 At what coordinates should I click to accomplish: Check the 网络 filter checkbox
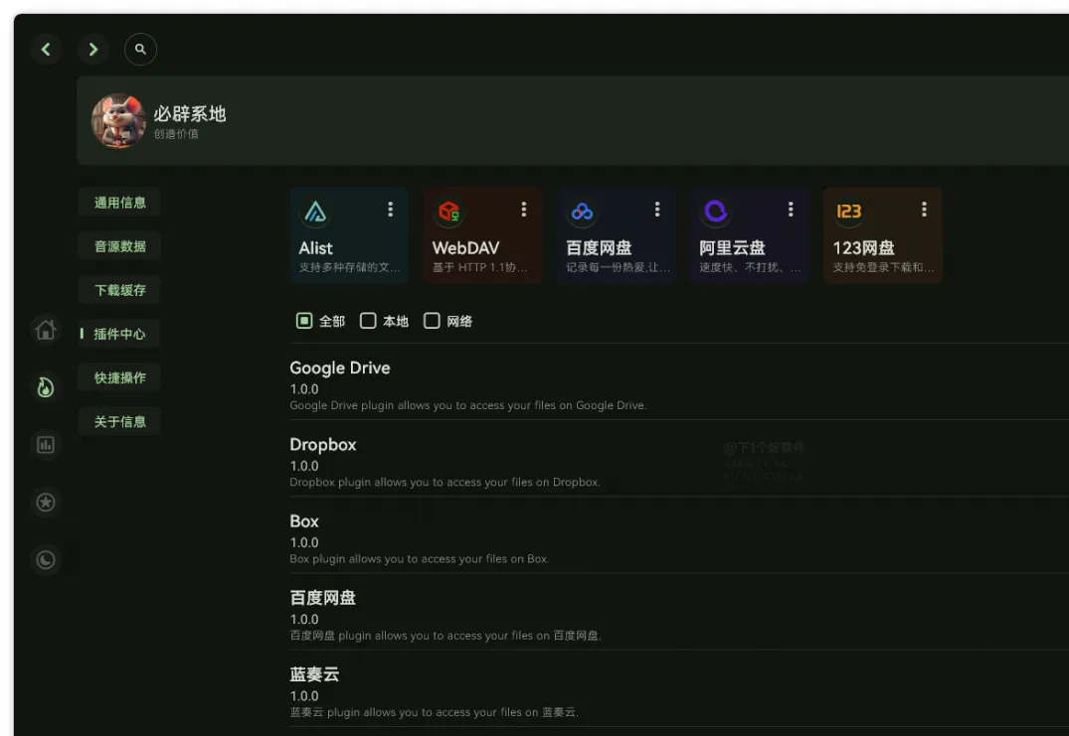pos(432,320)
